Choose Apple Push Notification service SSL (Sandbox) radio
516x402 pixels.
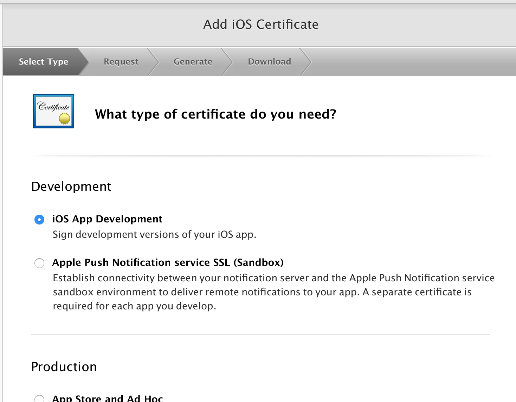click(x=39, y=263)
